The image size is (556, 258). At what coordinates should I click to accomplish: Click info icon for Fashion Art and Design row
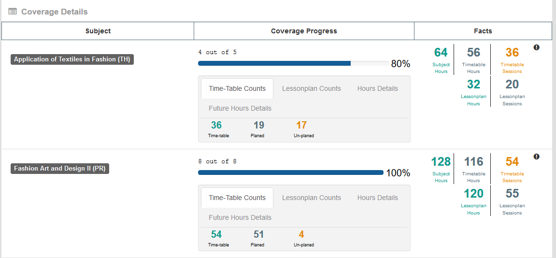coord(537,157)
